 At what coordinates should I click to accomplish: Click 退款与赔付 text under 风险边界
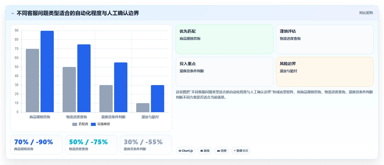288,71
